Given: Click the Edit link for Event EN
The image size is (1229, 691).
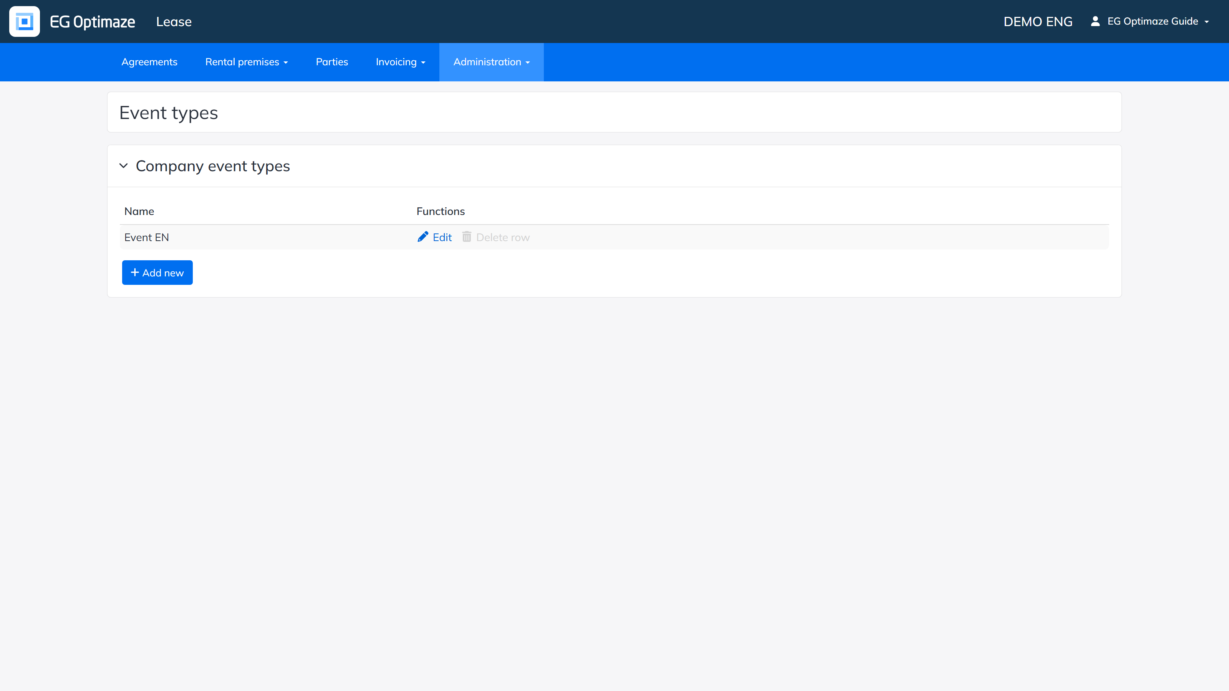Looking at the screenshot, I should 435,237.
